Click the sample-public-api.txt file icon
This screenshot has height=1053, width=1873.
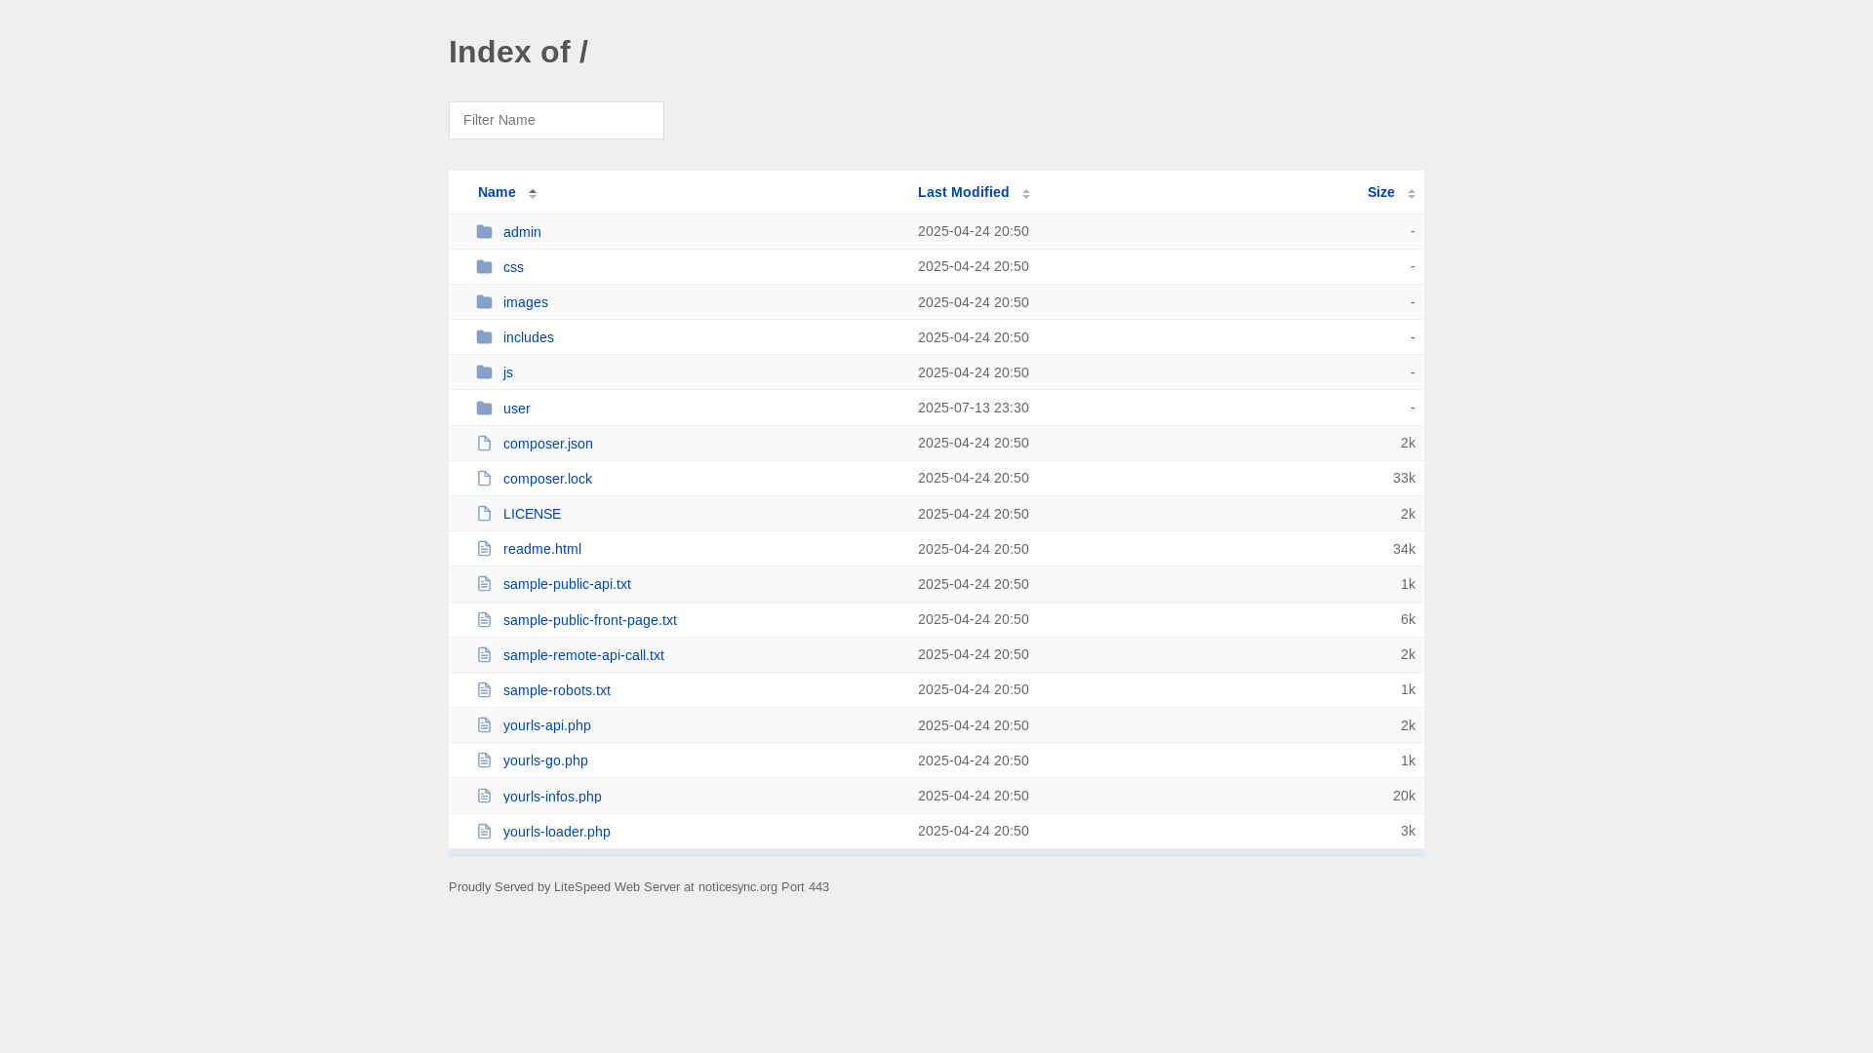coord(484,584)
